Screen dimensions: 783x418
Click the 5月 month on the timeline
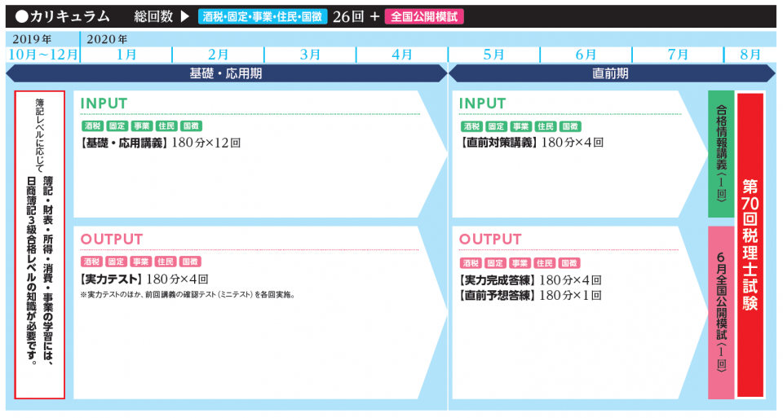pyautogui.click(x=493, y=55)
